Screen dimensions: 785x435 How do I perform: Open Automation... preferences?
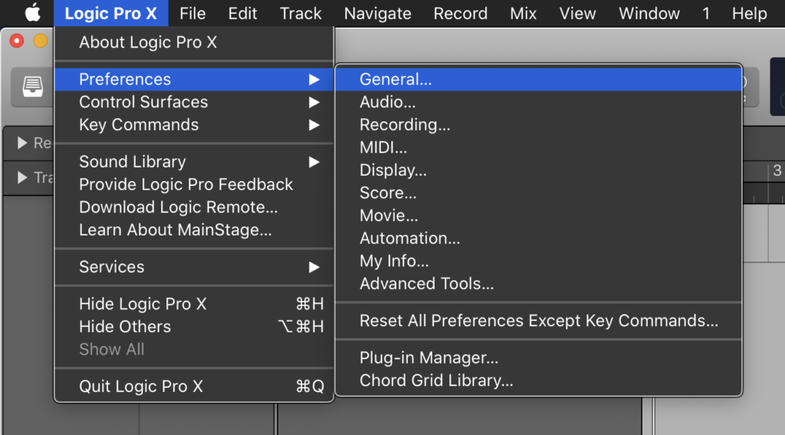click(x=539, y=238)
